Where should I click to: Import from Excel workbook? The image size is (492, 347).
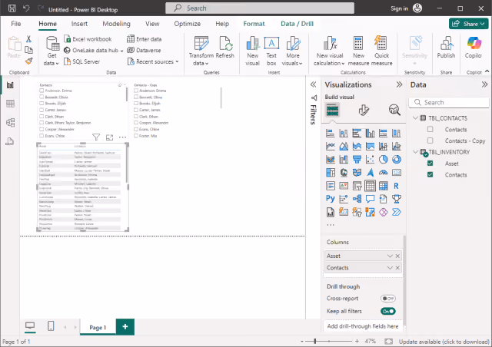point(88,39)
